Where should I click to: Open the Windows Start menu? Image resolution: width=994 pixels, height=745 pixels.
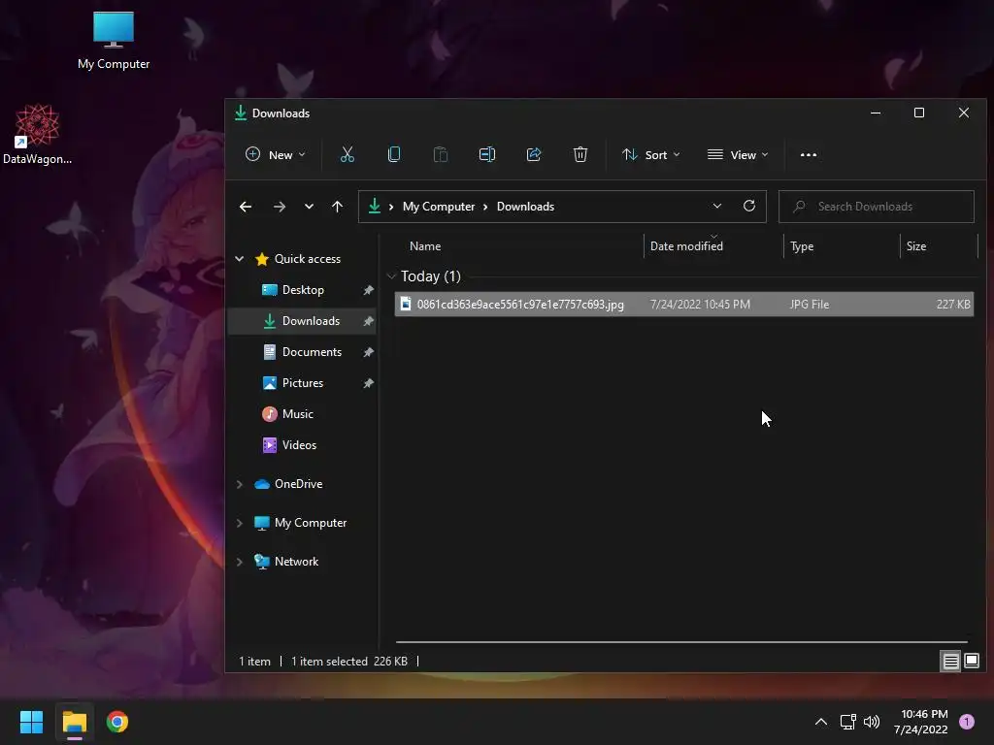31,722
